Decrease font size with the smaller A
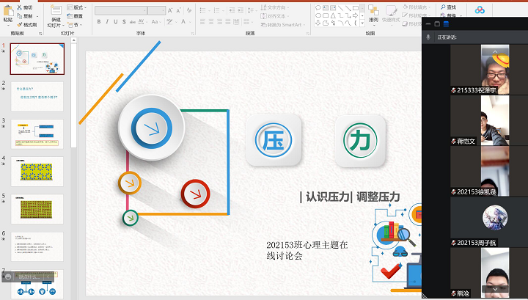This screenshot has width=528, height=300. coord(178,11)
